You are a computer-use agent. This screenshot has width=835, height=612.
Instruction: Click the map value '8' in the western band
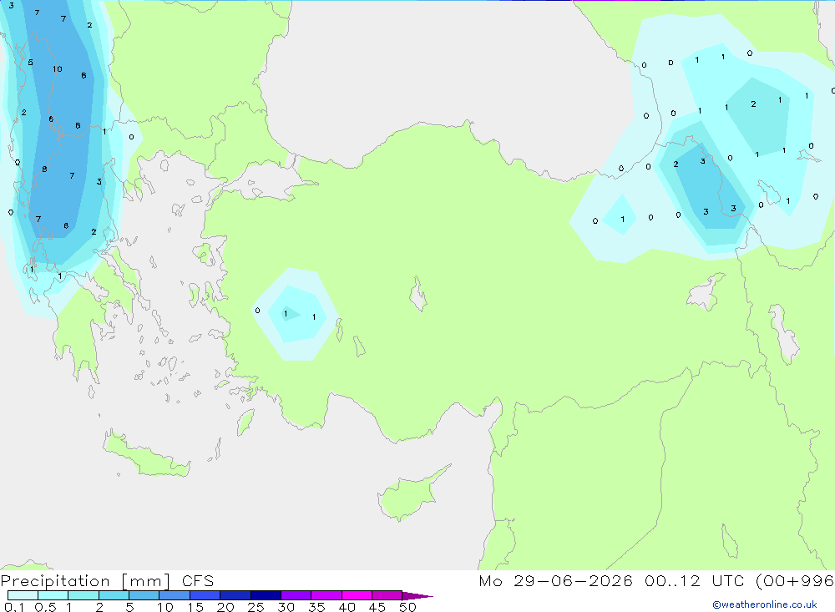pyautogui.click(x=44, y=169)
